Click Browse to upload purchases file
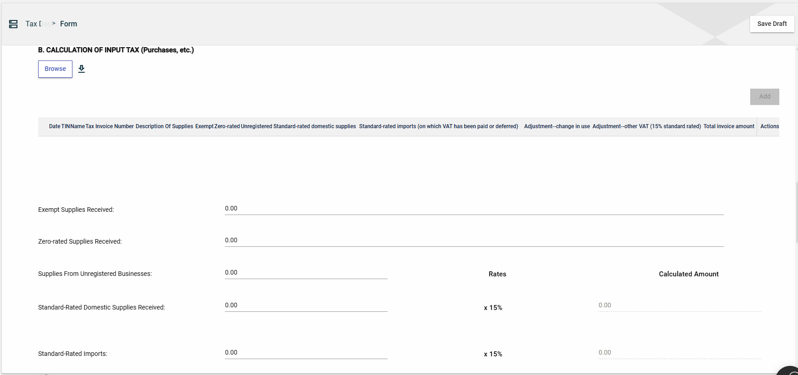This screenshot has height=375, width=798. pos(55,69)
